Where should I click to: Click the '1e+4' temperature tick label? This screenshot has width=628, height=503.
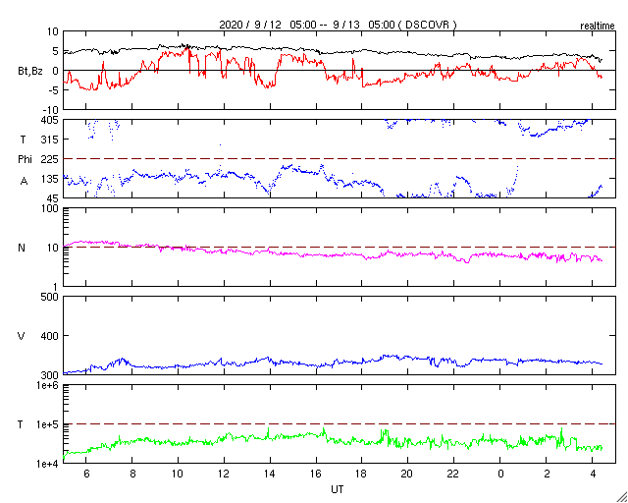coord(49,464)
